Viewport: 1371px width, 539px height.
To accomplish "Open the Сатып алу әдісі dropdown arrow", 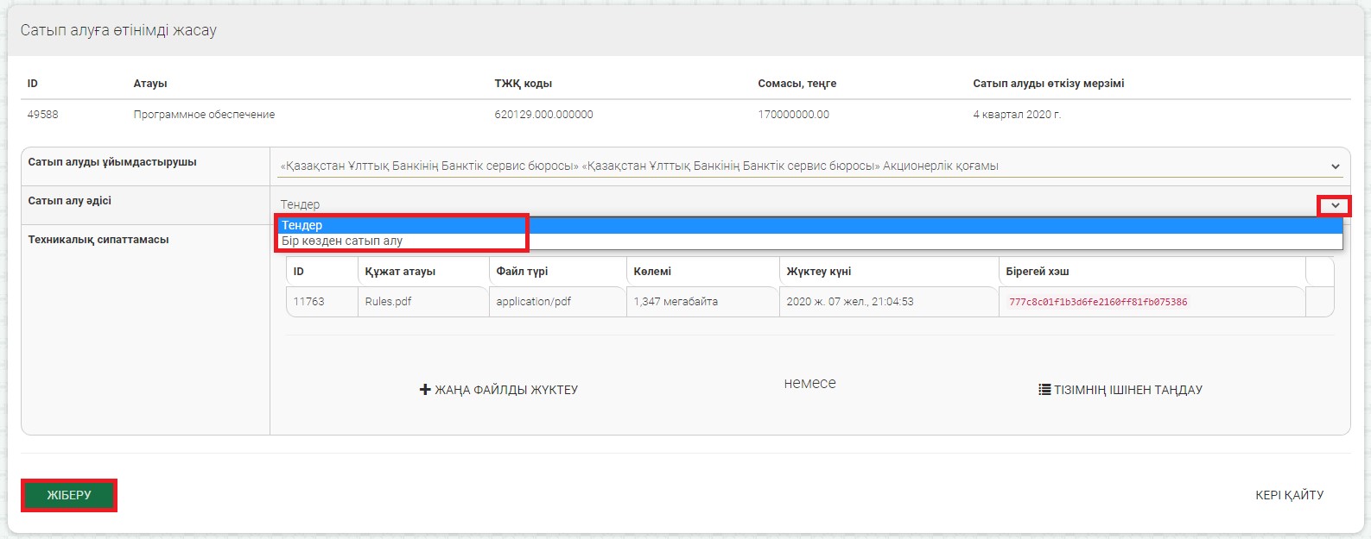I will click(1335, 205).
